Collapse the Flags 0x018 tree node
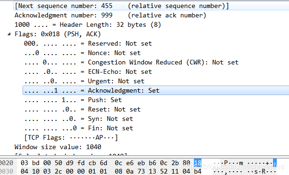The width and height of the screenshot is (289, 175). 9,34
